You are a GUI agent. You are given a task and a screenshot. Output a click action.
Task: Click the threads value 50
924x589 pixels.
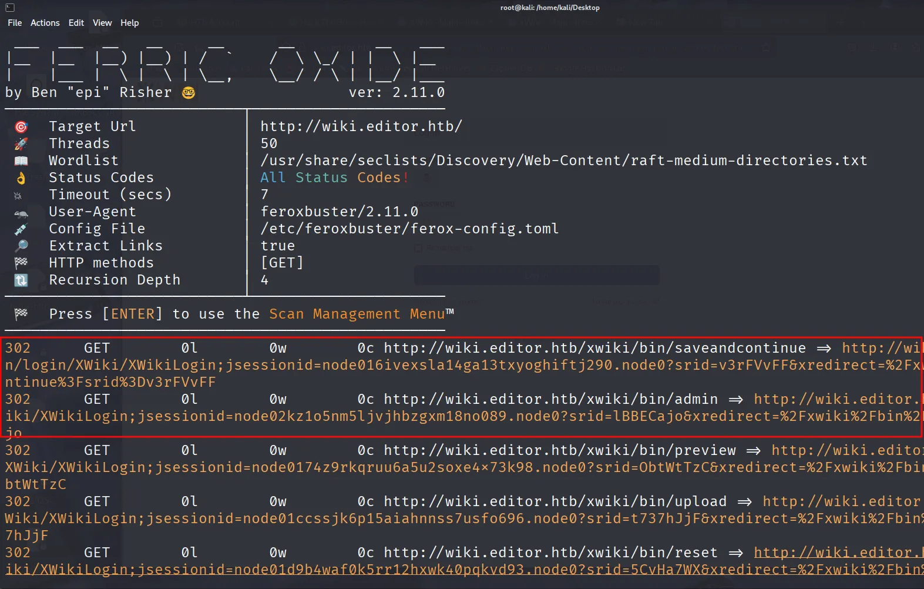(x=269, y=143)
